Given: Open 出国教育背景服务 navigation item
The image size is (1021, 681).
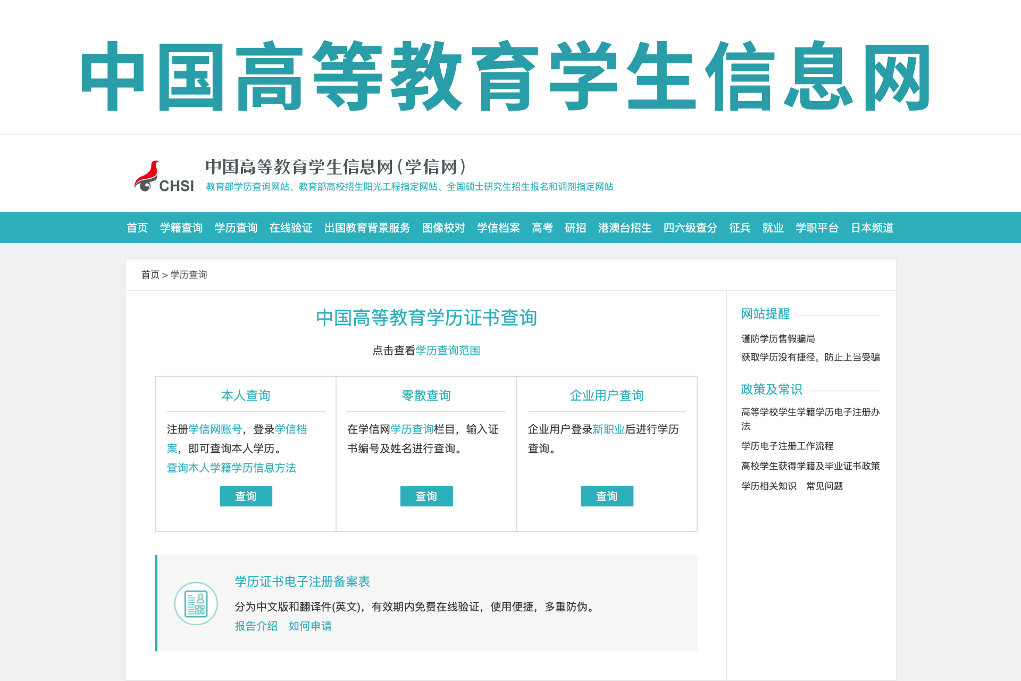Looking at the screenshot, I should tap(367, 228).
